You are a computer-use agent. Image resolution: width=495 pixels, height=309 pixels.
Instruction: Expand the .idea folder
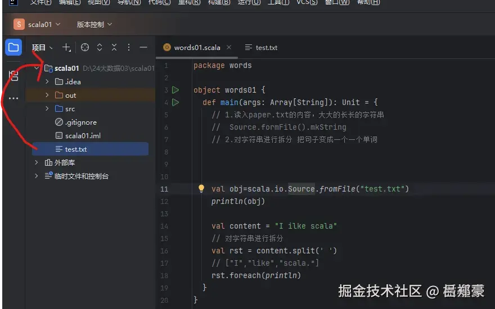47,81
